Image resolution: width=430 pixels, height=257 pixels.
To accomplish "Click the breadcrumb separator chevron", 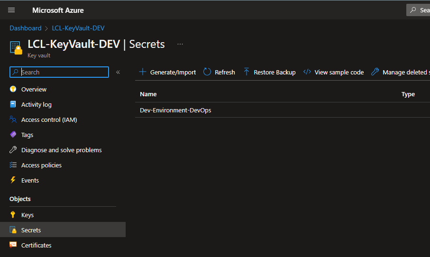I will tap(46, 28).
